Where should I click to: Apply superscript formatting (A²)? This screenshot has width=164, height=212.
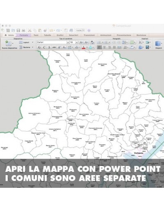pos(59,47)
